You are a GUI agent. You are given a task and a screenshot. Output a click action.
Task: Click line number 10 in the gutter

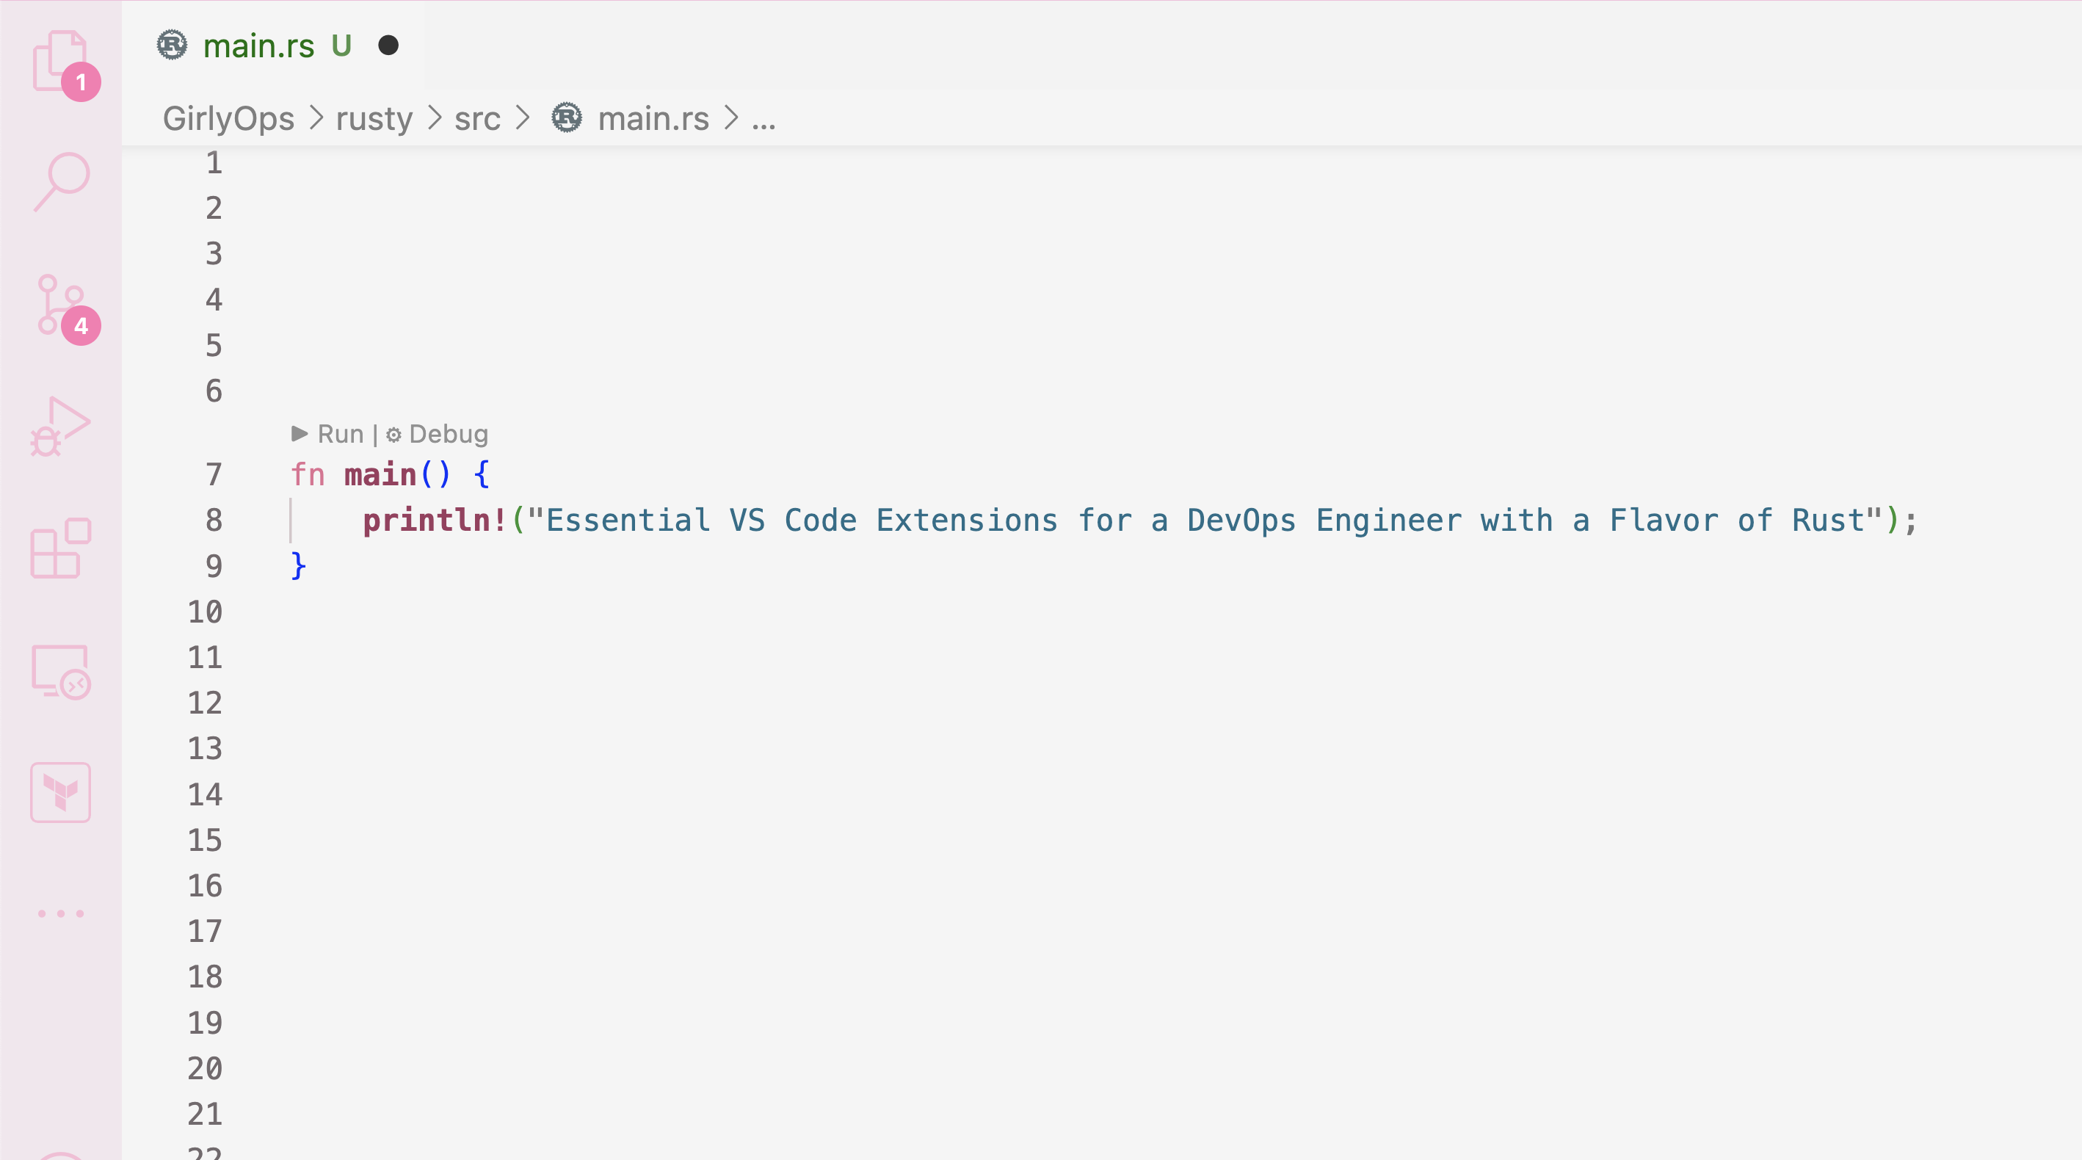[205, 612]
